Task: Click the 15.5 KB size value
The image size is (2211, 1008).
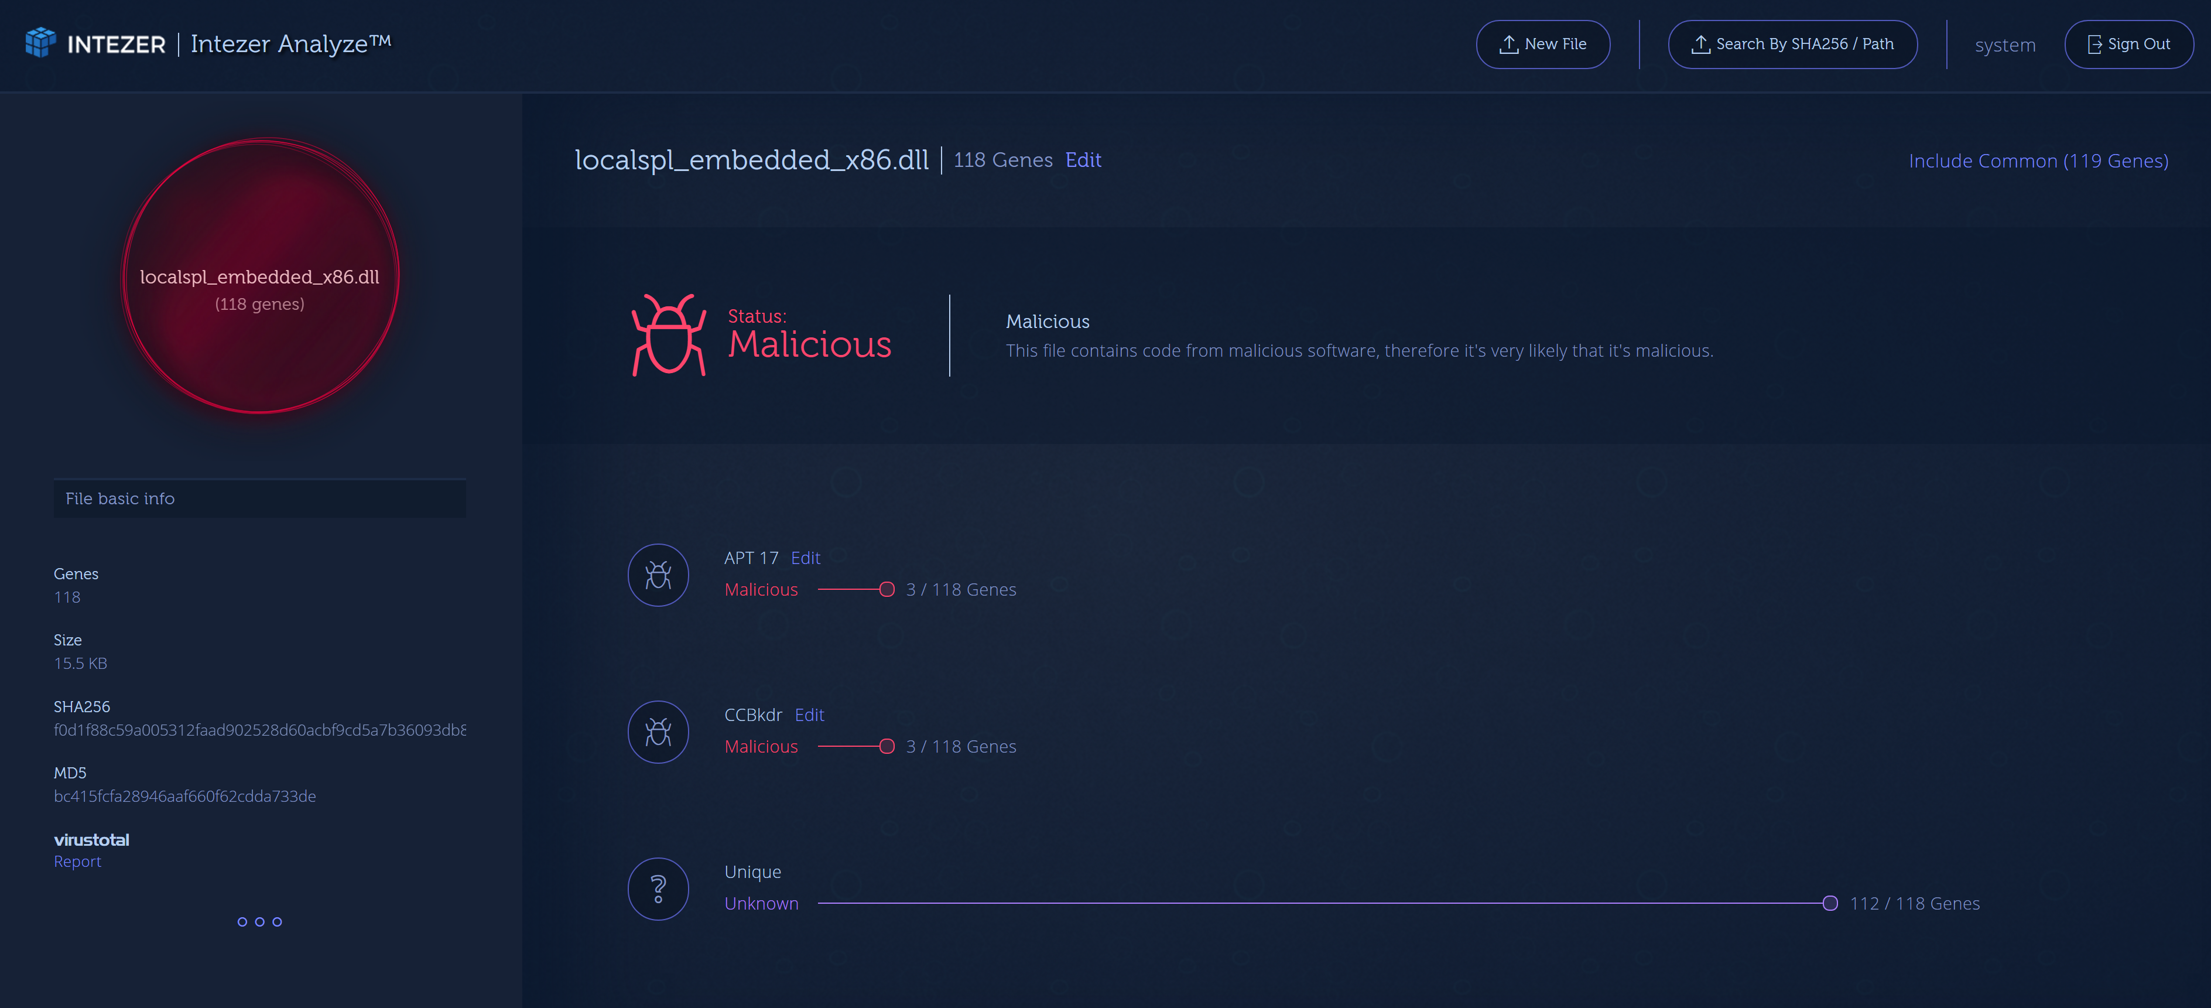Action: pyautogui.click(x=81, y=664)
